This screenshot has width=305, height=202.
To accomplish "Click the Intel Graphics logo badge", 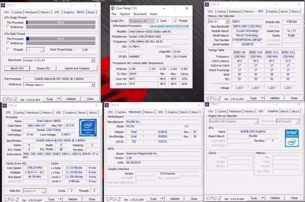I will [x=292, y=138].
